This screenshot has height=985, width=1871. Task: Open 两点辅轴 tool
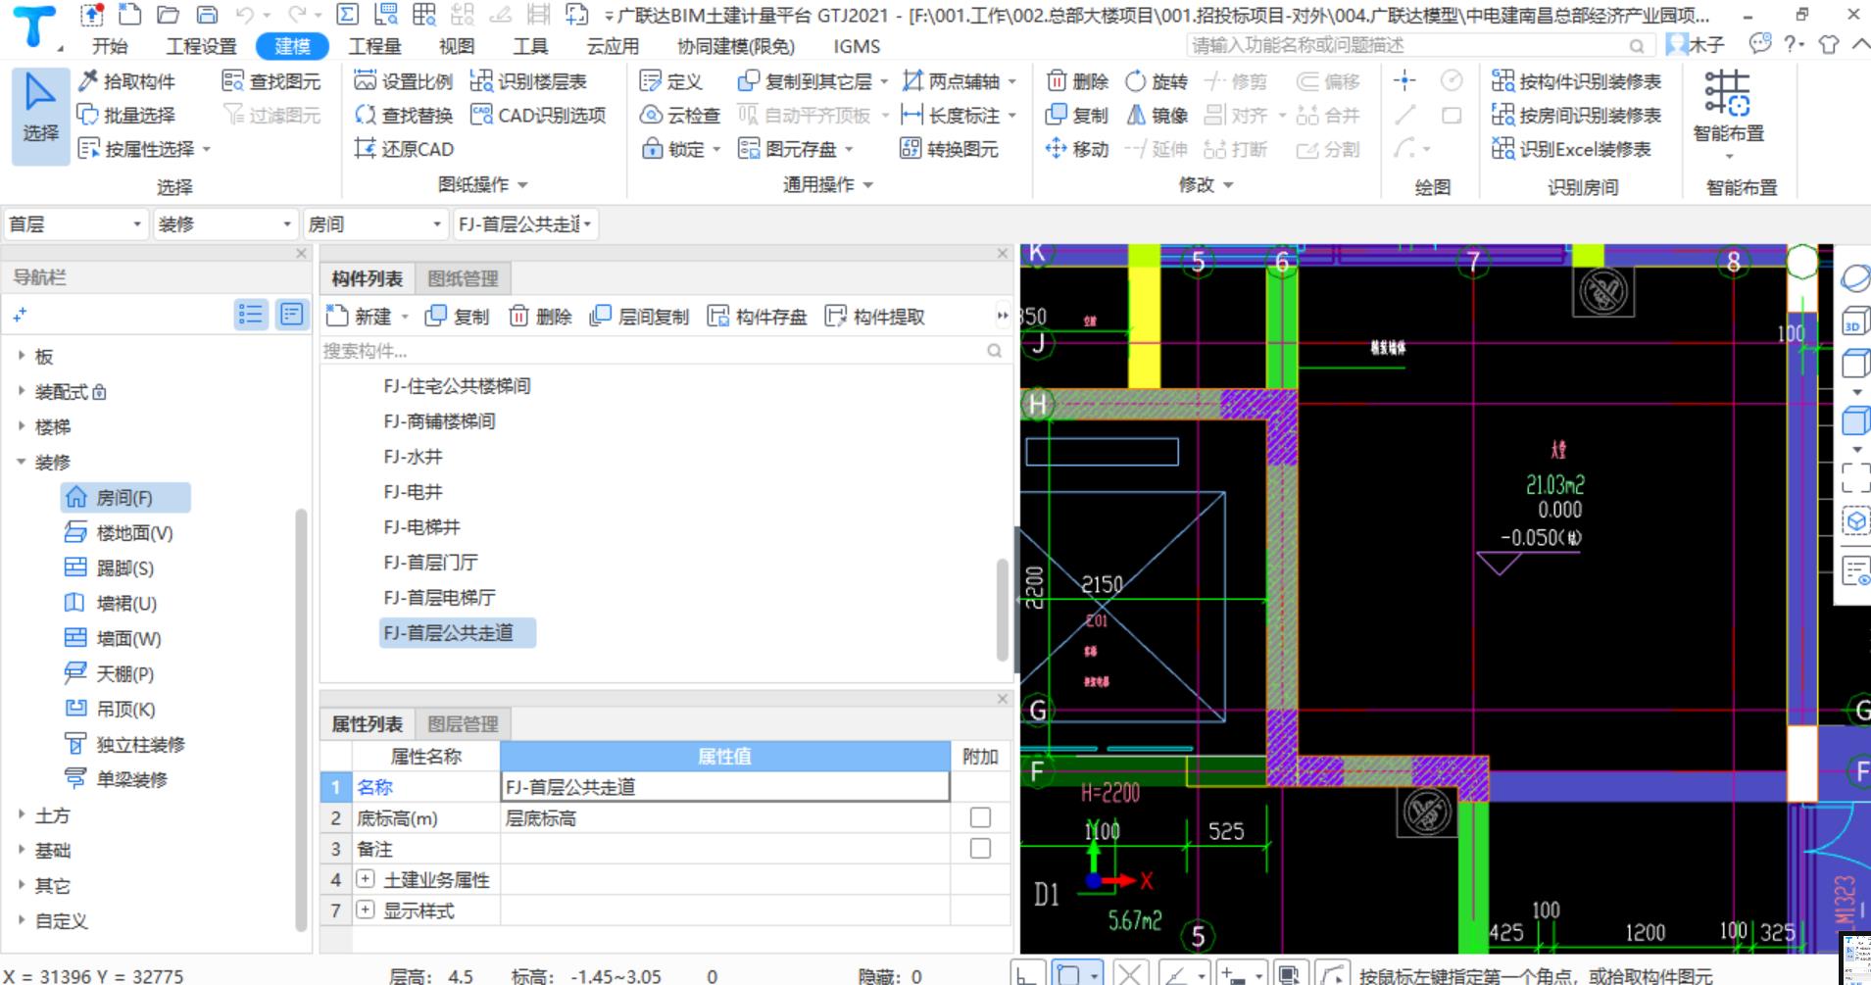(960, 81)
